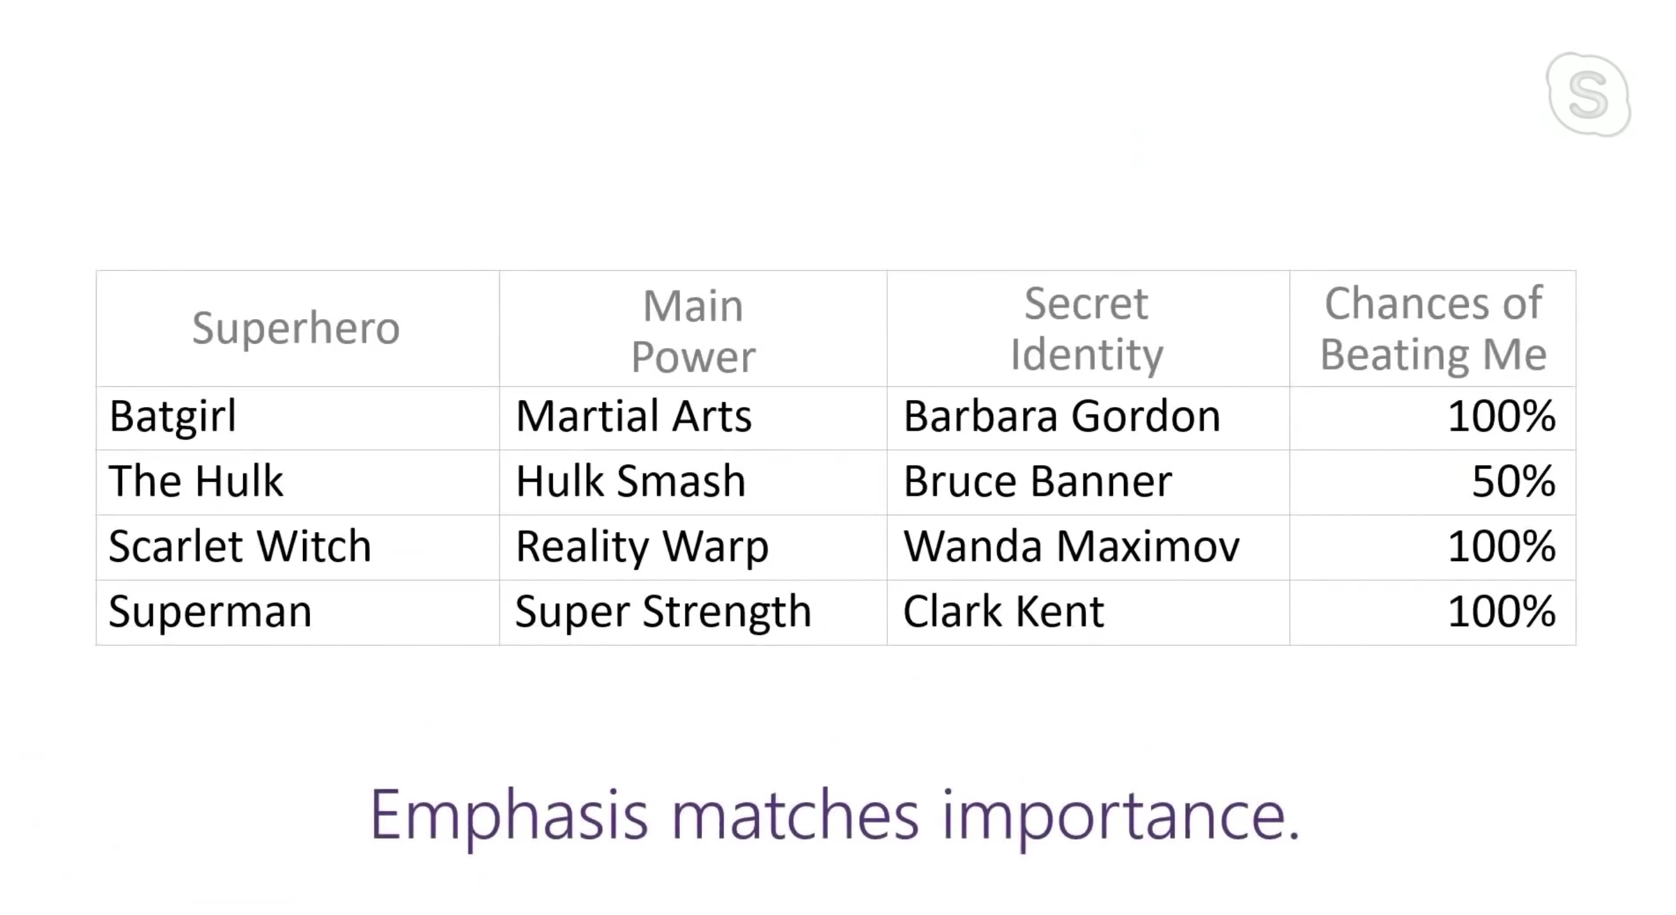
Task: Select the Bruce Banner cell
Action: coord(1088,482)
